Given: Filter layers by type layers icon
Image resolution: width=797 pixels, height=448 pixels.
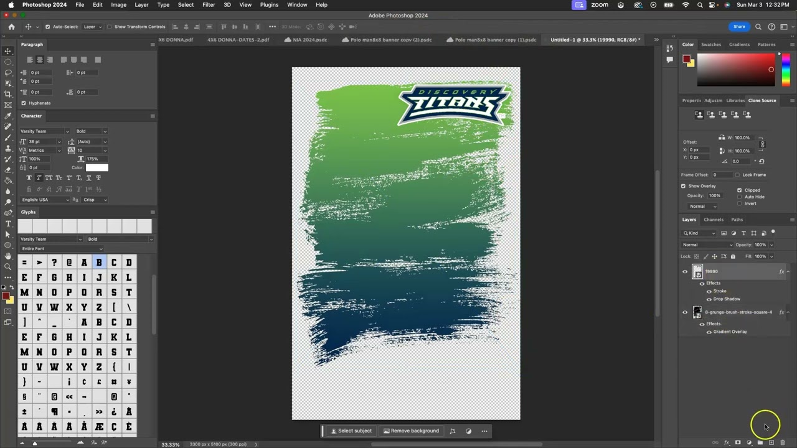Looking at the screenshot, I should (743, 233).
